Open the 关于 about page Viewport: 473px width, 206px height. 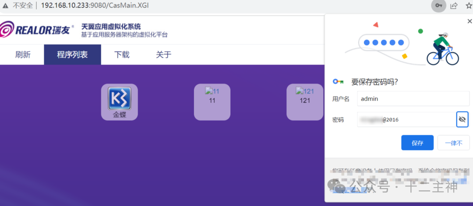pyautogui.click(x=163, y=55)
